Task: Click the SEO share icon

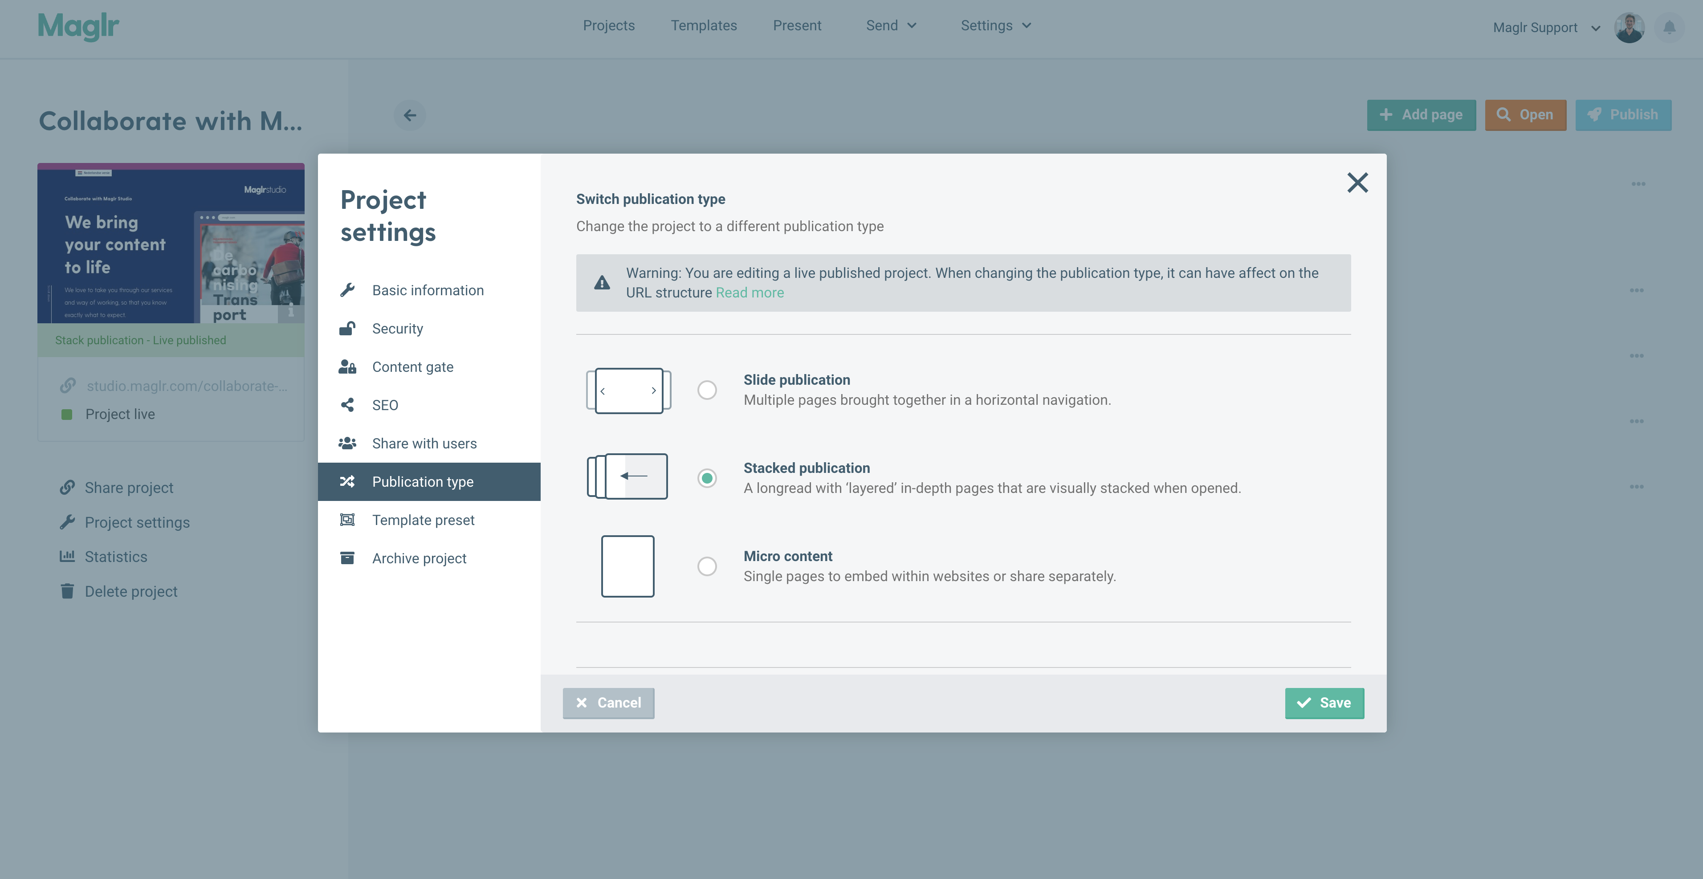Action: [348, 404]
